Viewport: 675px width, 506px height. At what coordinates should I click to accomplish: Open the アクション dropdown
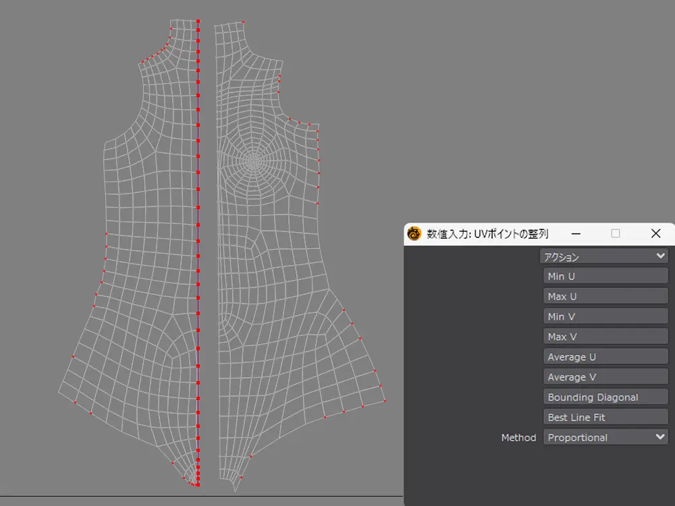pyautogui.click(x=603, y=256)
